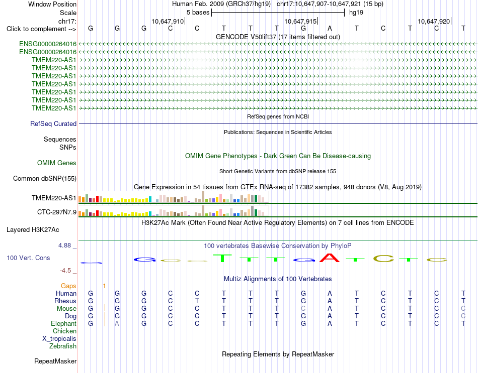Click the 10,647,915 position marker
This screenshot has width=478, height=373.
[x=300, y=21]
